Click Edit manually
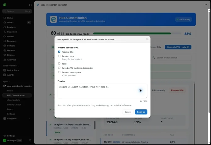211x145 pixels. [x=159, y=90]
